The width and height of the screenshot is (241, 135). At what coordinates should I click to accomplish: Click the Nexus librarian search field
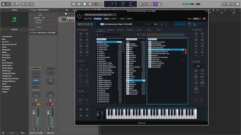coord(108,35)
